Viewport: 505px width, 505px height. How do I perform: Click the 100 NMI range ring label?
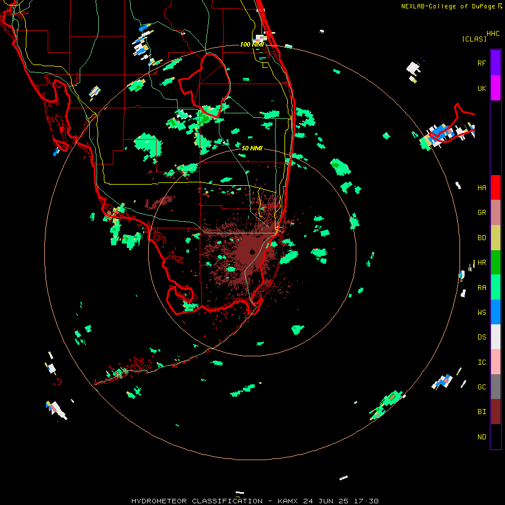pos(252,44)
